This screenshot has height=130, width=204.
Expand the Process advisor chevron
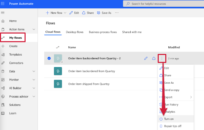[34, 96]
